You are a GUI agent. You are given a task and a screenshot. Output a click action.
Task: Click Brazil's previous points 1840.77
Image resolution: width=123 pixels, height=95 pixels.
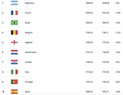(x=106, y=23)
